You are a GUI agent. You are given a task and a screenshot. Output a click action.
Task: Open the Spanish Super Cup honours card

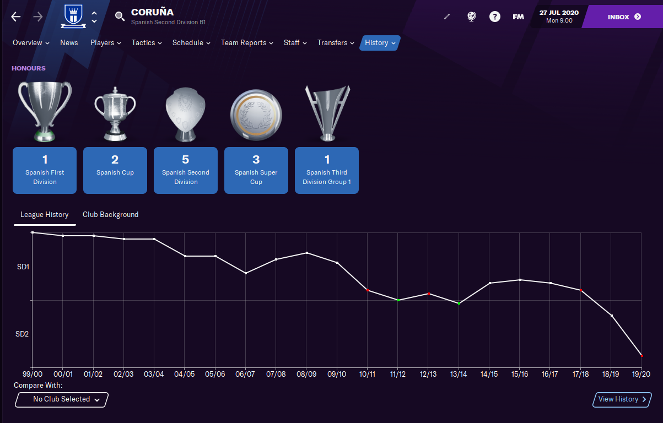pos(256,170)
